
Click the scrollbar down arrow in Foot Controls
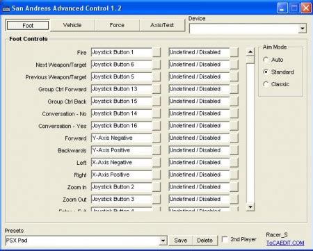tap(250, 207)
